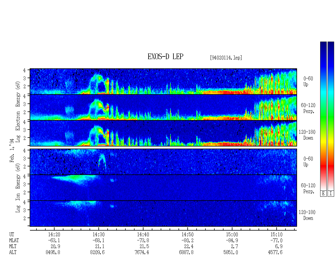Click the MLT value 21.5
Screen dimensions: 335x260
pos(144,246)
